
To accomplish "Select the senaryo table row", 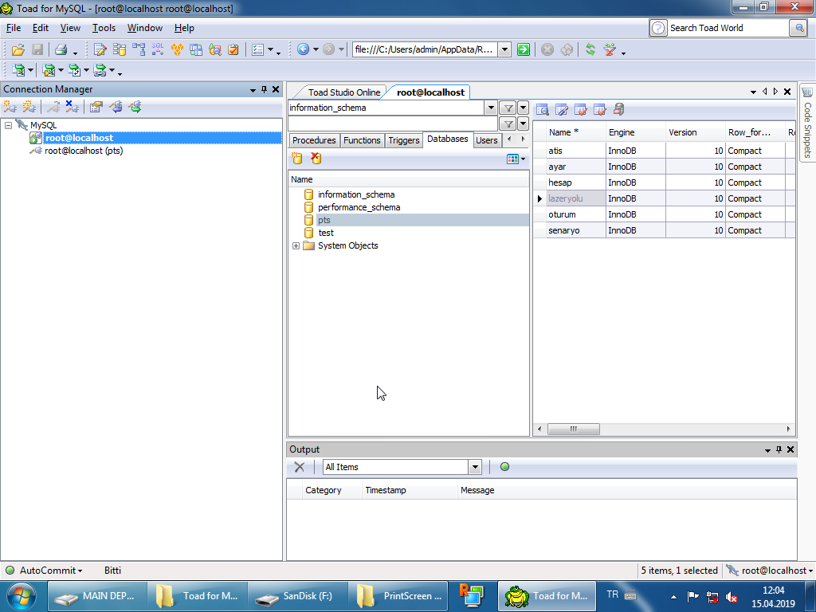I will (x=664, y=230).
